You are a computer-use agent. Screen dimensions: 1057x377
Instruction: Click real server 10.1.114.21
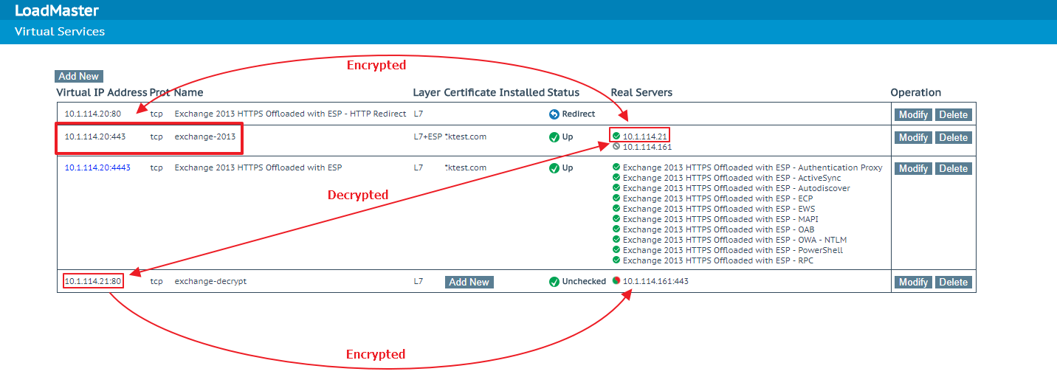pos(645,136)
